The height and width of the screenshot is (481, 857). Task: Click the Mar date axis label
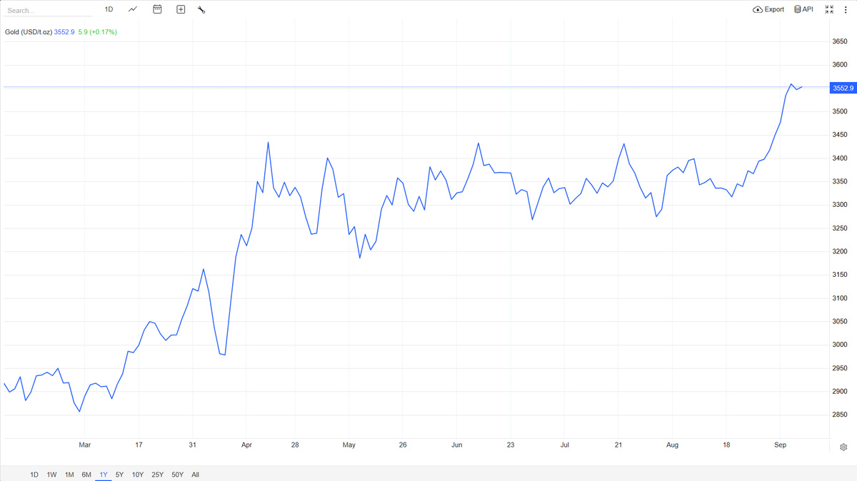[84, 445]
